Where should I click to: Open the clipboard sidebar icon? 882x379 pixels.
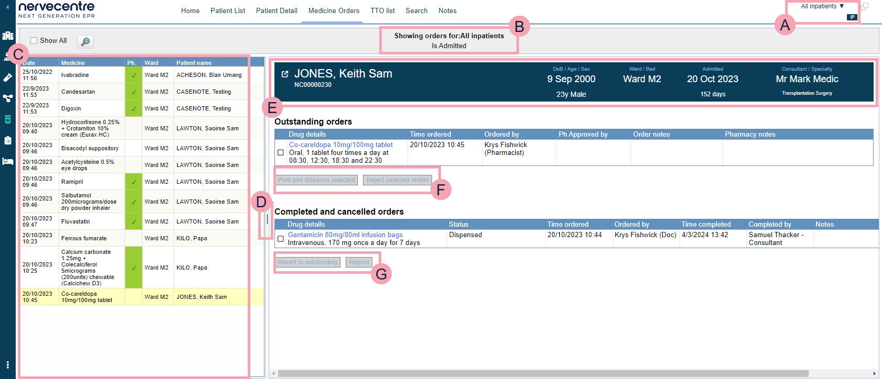point(7,140)
